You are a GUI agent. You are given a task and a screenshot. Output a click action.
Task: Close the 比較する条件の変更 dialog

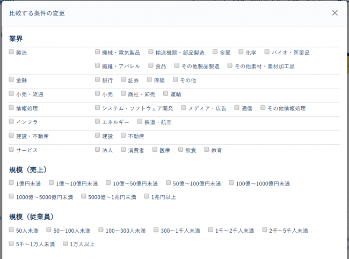(335, 13)
